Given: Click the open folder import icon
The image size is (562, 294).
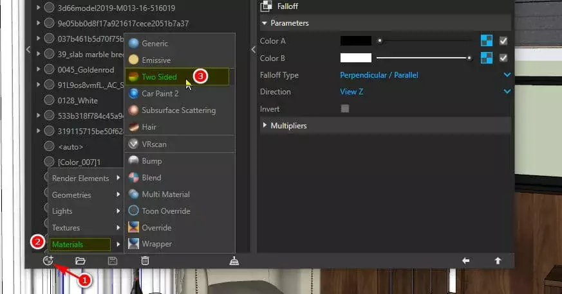Looking at the screenshot, I should pos(80,261).
